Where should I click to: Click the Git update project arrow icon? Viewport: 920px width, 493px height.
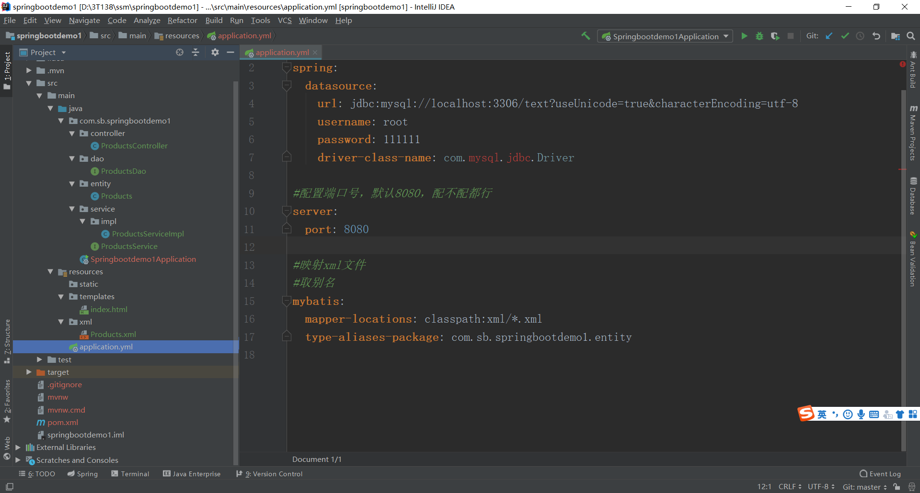click(829, 36)
